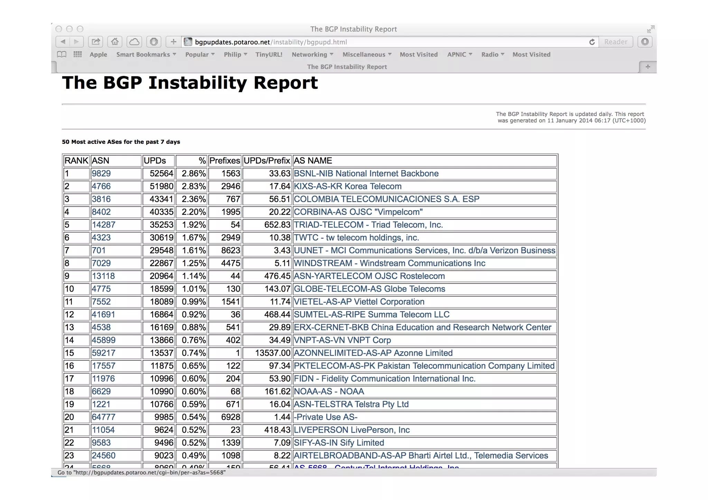
Task: Expand the Networking bookmarks folder
Action: [x=312, y=54]
